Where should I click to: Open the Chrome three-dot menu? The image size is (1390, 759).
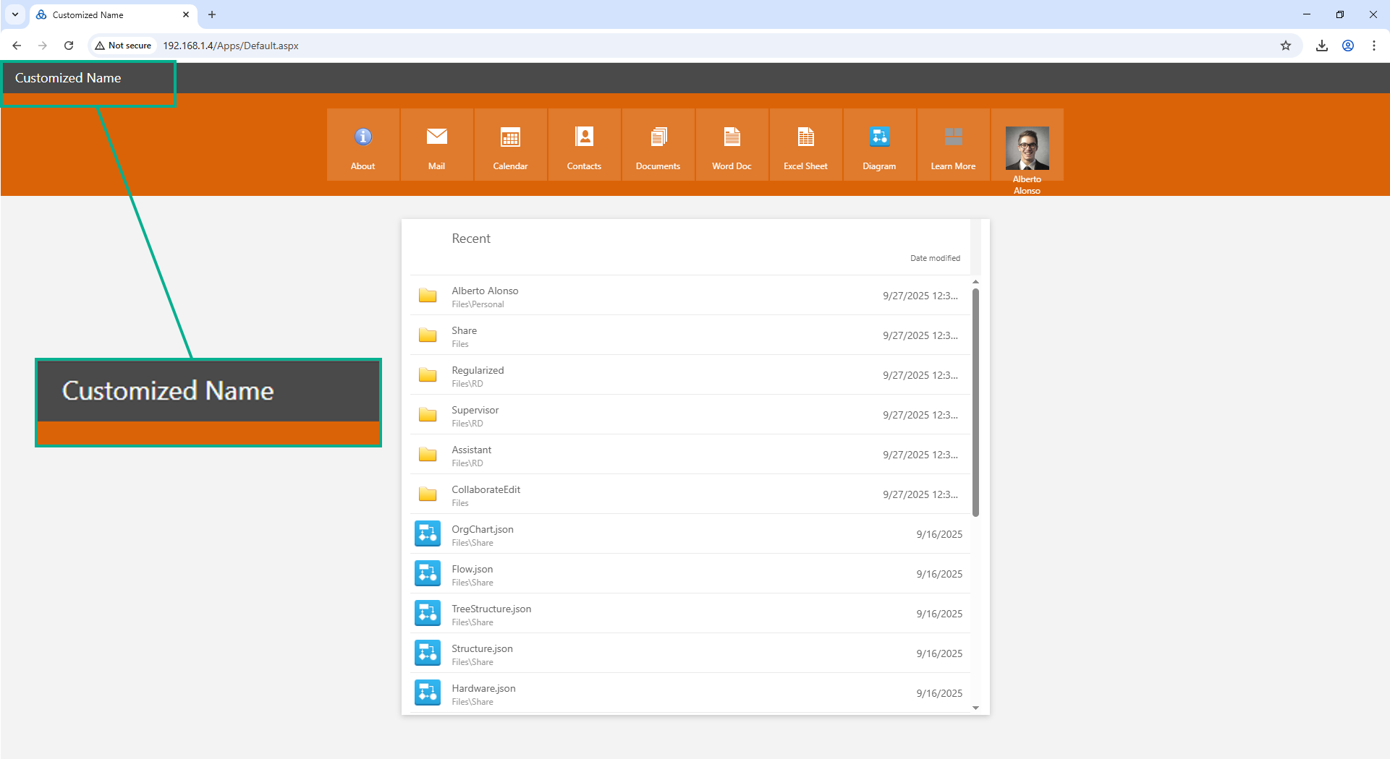pyautogui.click(x=1374, y=46)
